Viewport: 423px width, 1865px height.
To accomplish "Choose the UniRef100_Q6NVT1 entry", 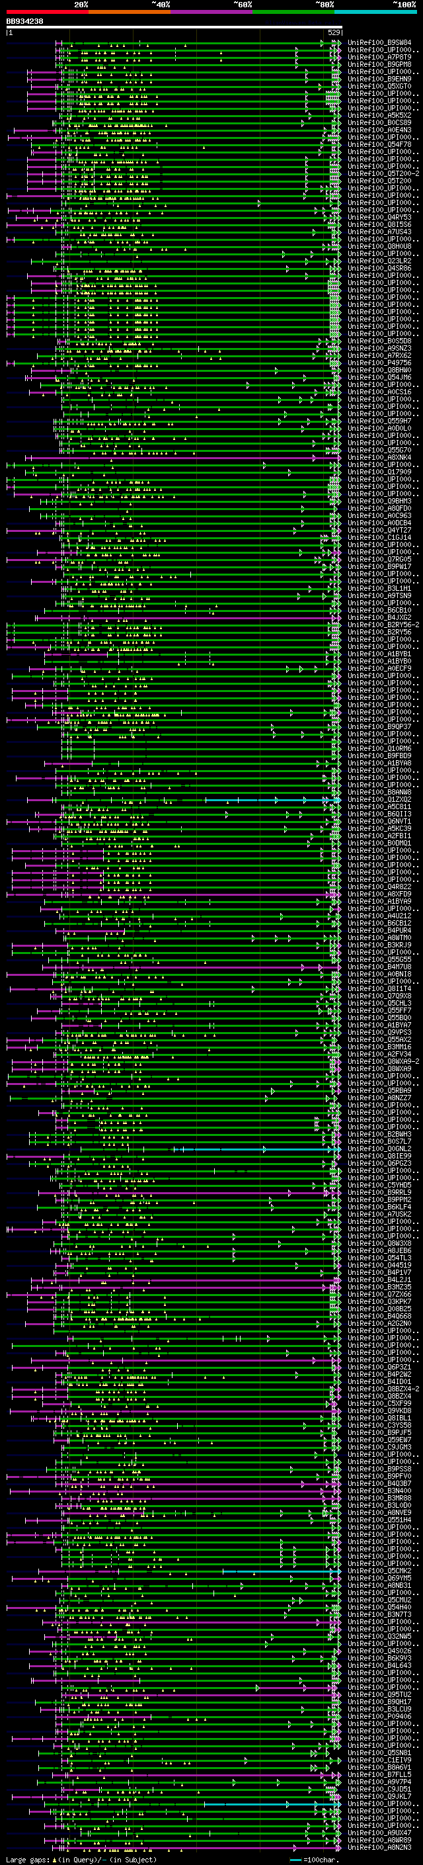I will [x=379, y=821].
